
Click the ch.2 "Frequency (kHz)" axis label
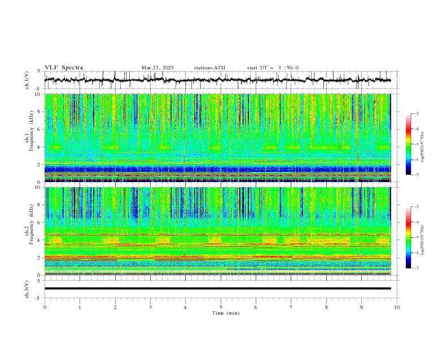click(x=31, y=224)
